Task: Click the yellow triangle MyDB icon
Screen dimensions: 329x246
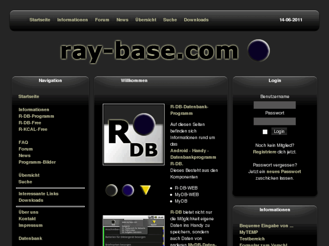Action: tap(145, 190)
